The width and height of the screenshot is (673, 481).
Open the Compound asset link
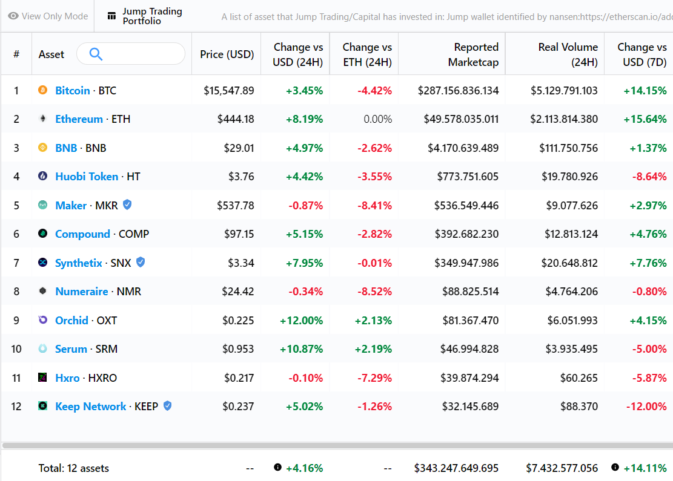point(82,234)
